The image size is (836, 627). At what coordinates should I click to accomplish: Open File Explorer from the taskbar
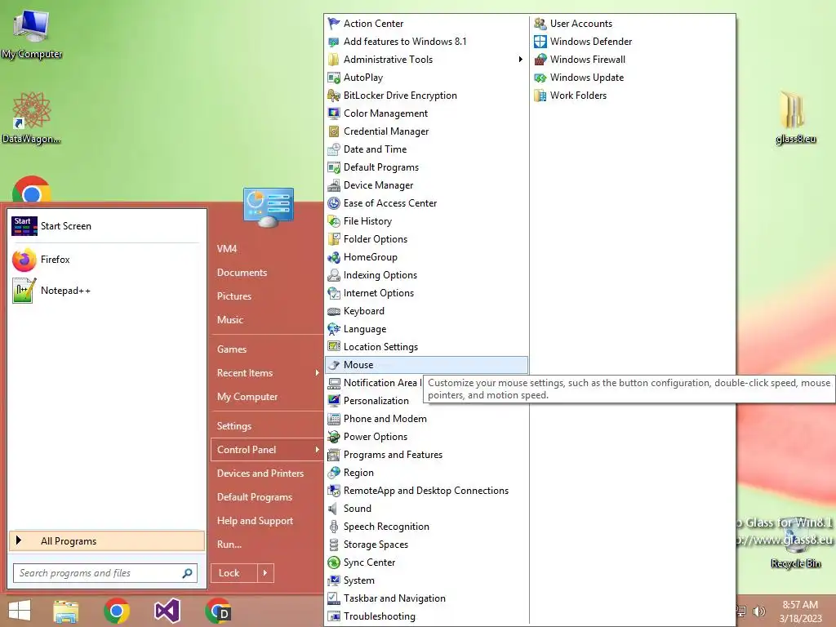66,611
